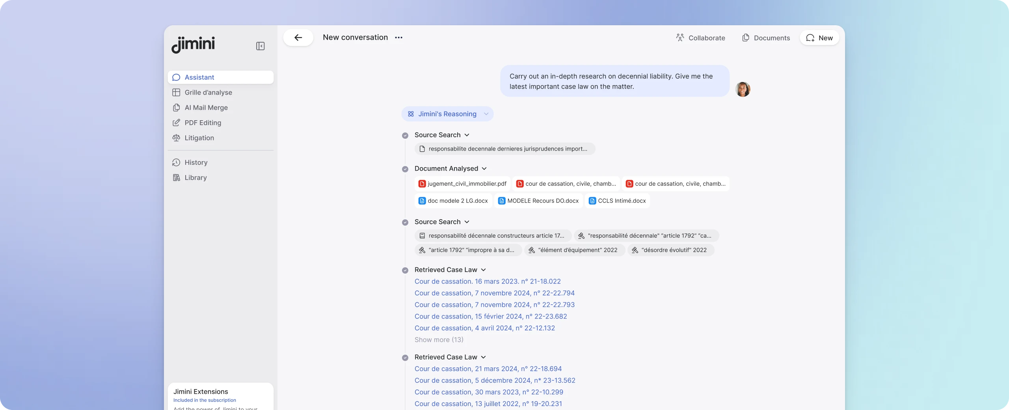
Task: Open conversation History
Action: point(221,162)
